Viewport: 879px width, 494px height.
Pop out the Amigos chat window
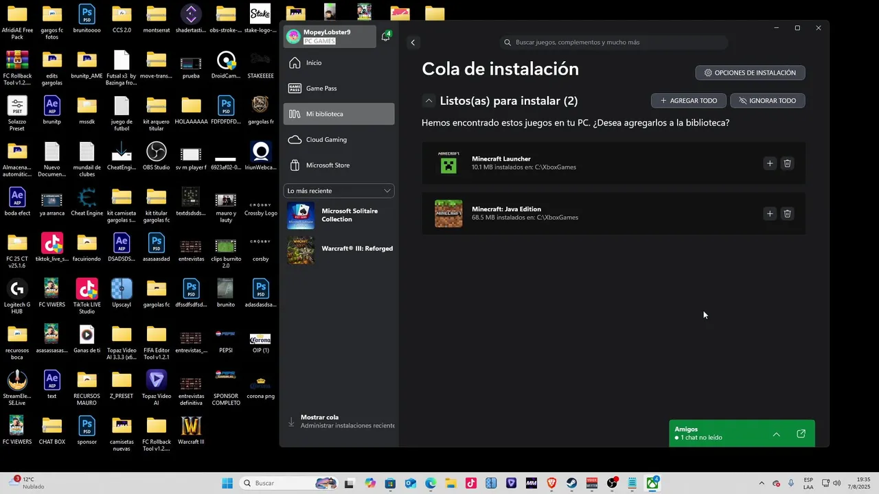pyautogui.click(x=801, y=434)
